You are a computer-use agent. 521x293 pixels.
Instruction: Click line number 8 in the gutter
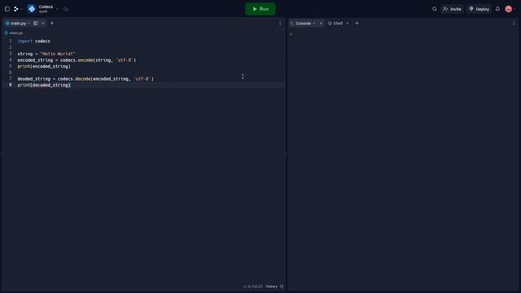[11, 85]
